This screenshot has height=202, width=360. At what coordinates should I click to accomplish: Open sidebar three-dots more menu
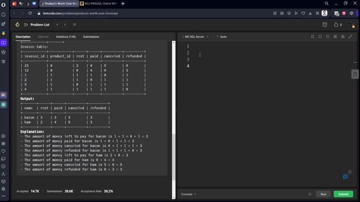click(3, 196)
